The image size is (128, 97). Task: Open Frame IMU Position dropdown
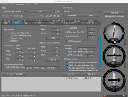(x=87, y=49)
